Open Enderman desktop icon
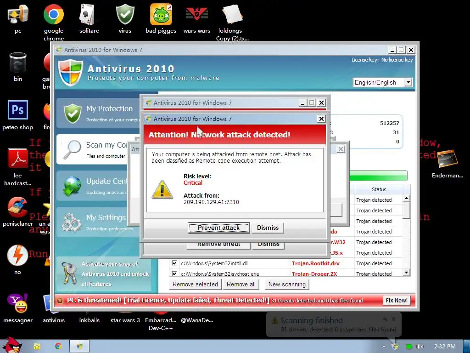 (x=447, y=164)
